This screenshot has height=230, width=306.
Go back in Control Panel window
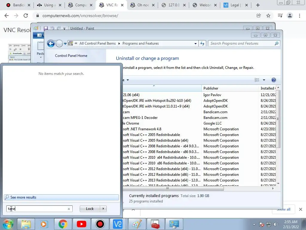(x=51, y=43)
